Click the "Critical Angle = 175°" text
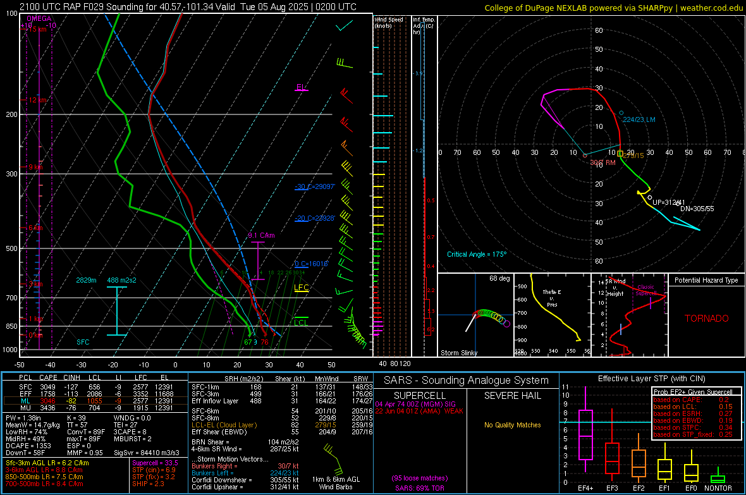This screenshot has height=495, width=746. pyautogui.click(x=477, y=254)
